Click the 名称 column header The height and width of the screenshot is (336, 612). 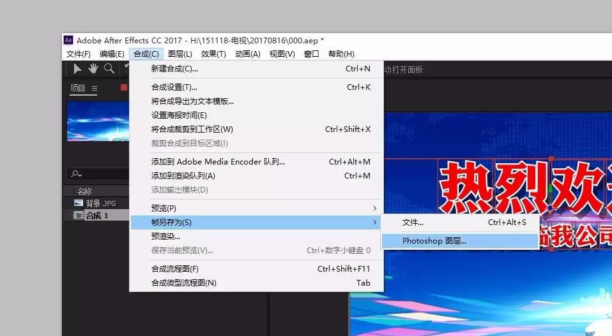pyautogui.click(x=84, y=191)
